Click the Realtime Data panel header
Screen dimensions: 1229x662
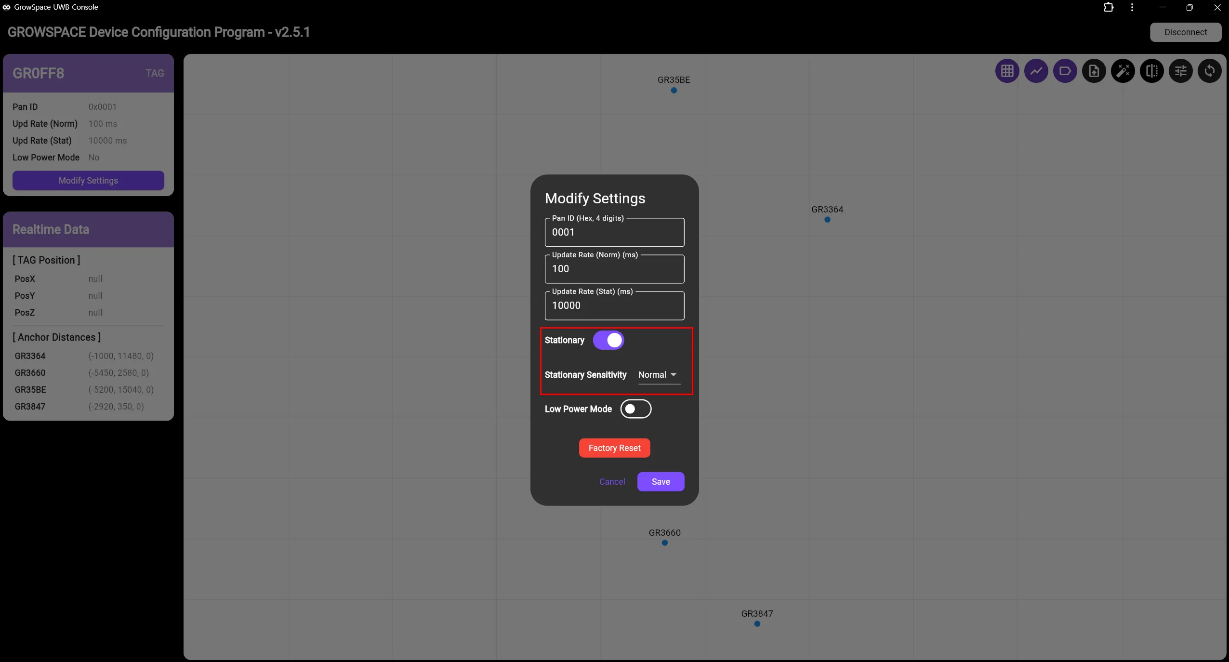88,230
